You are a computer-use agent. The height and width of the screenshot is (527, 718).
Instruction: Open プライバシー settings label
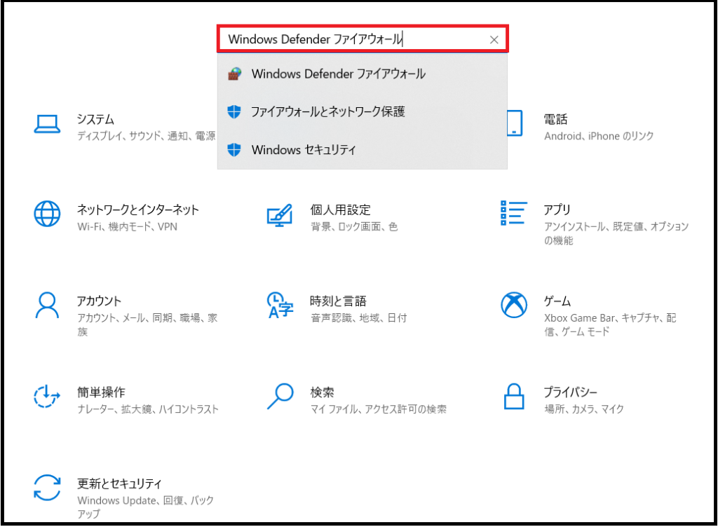click(571, 392)
